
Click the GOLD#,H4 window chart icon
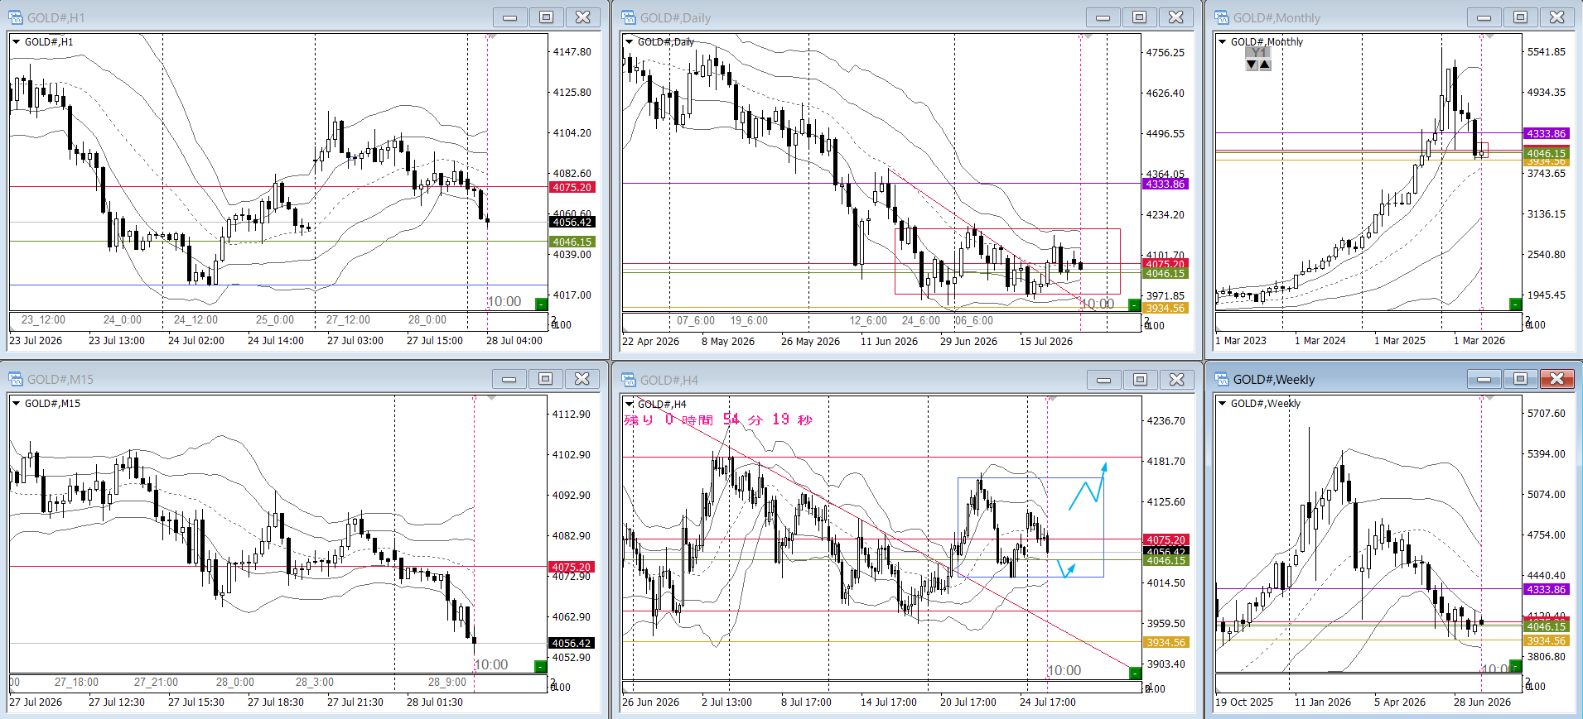click(x=629, y=380)
